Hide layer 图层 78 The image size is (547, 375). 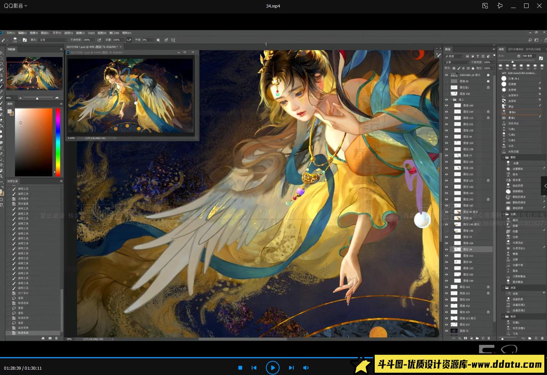coord(446,249)
